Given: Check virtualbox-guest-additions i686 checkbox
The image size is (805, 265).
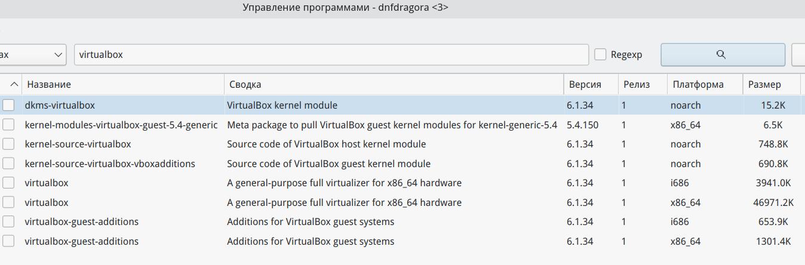Looking at the screenshot, I should pos(8,222).
